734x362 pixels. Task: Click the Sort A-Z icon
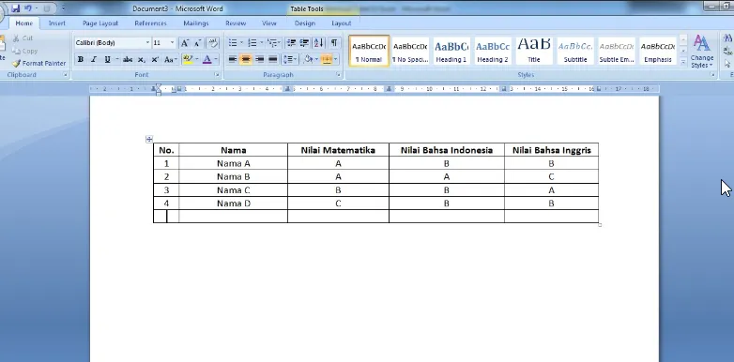[x=319, y=43]
